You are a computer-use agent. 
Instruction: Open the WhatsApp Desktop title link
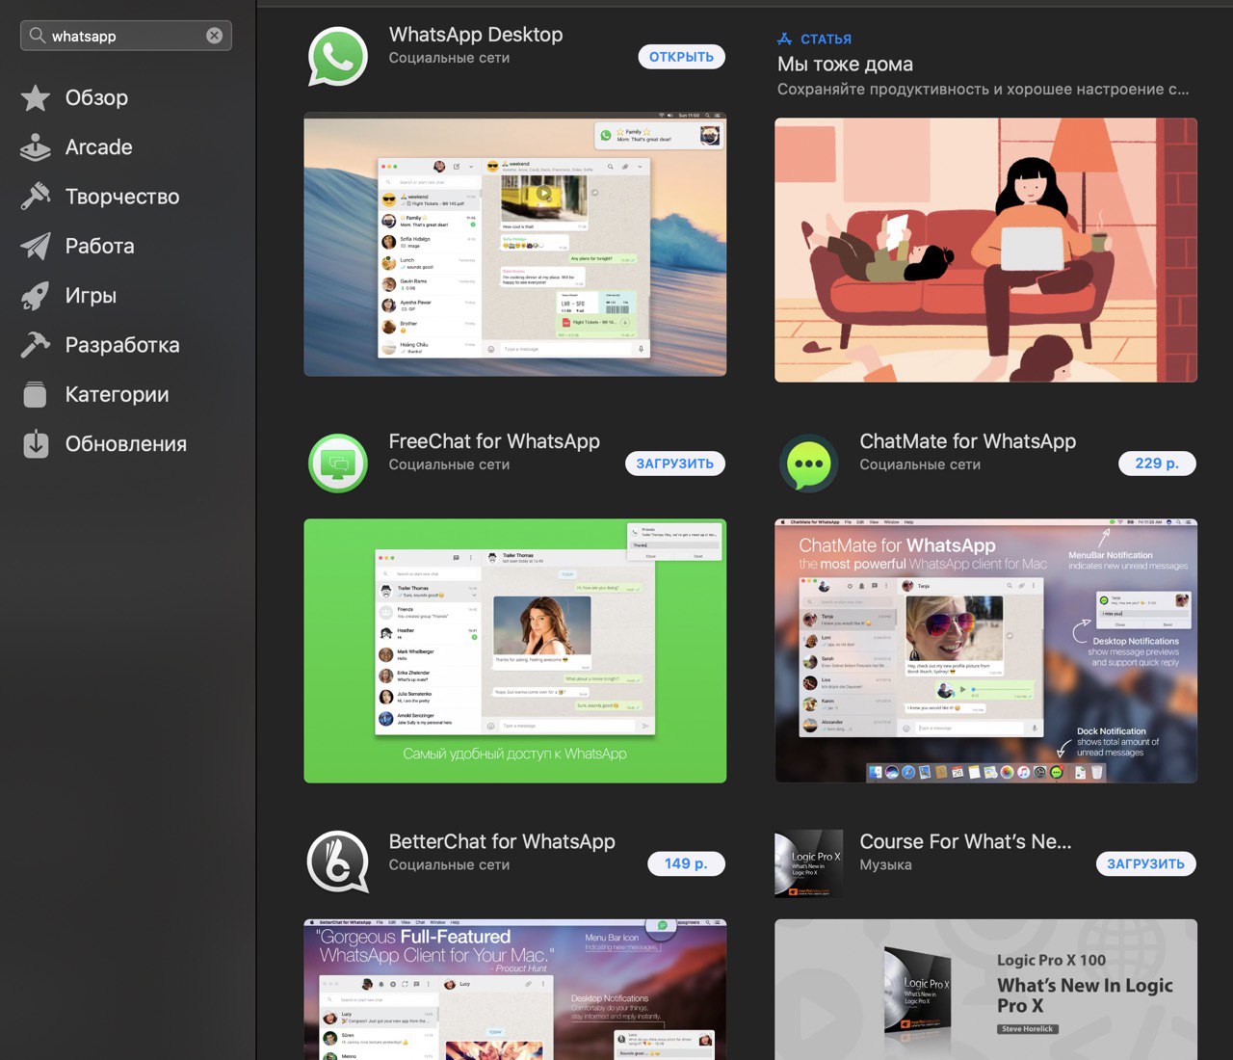[476, 35]
